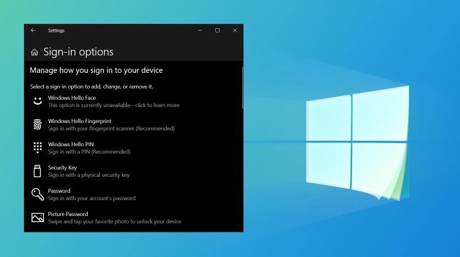Close the Settings window
Screen dimensions: 460x257
pos(235,31)
